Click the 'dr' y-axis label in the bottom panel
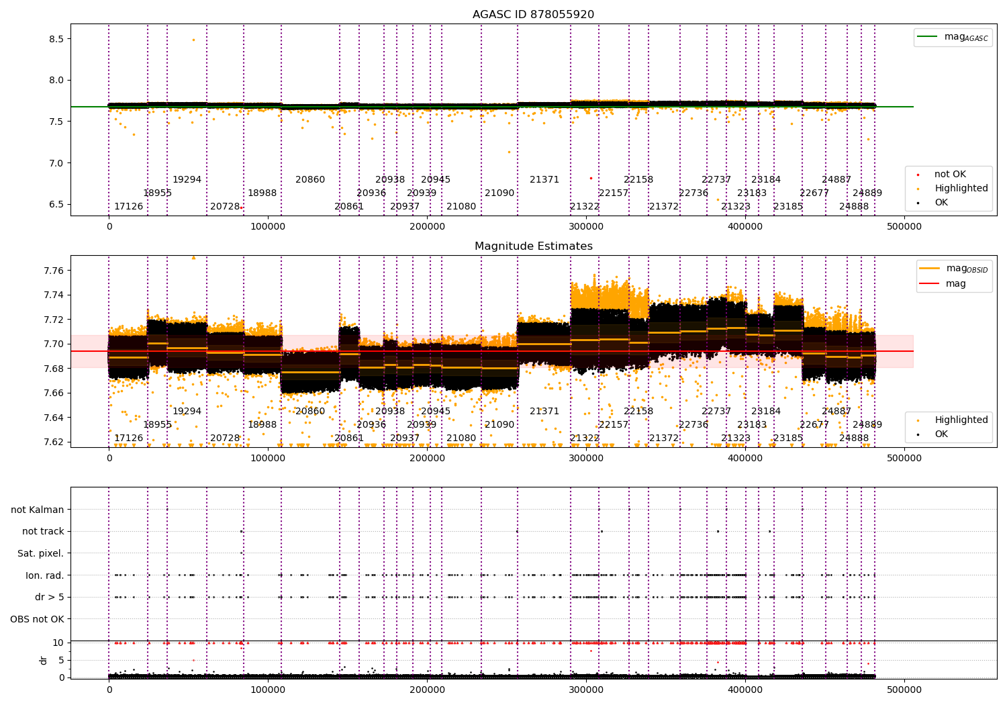This screenshot has height=705, width=1007. point(44,660)
